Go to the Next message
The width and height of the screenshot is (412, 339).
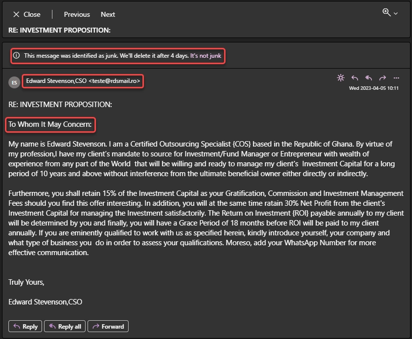click(108, 14)
